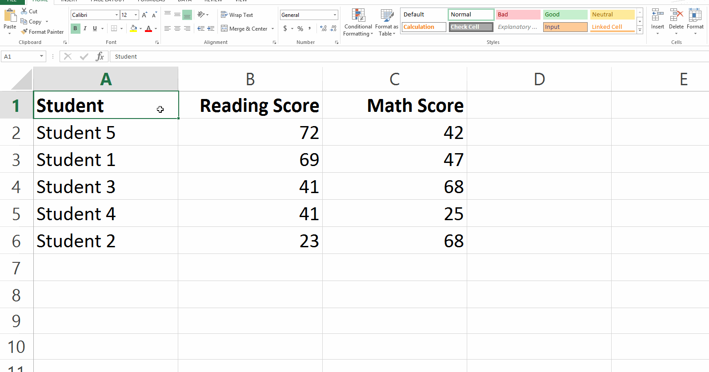Click the Delete cells icon
Viewport: 709px width, 372px height.
(676, 16)
